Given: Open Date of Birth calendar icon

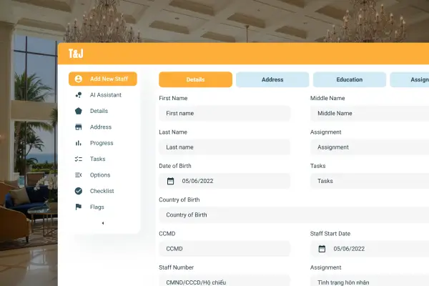Looking at the screenshot, I should [x=170, y=181].
